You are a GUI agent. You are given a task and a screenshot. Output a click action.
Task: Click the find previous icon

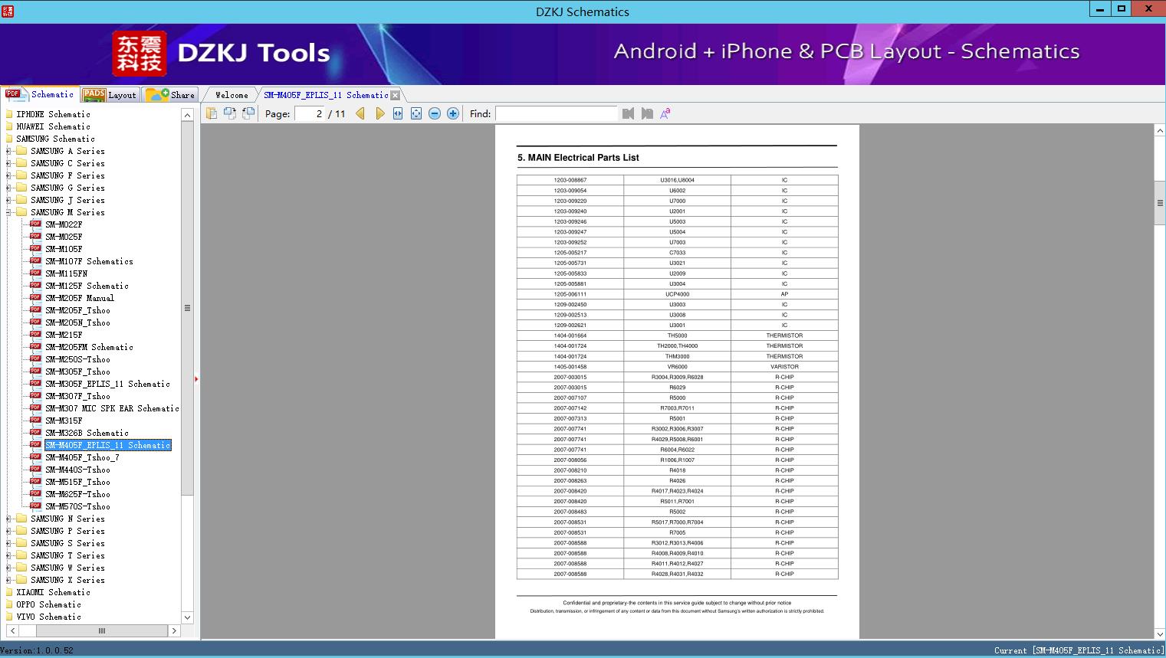(629, 113)
